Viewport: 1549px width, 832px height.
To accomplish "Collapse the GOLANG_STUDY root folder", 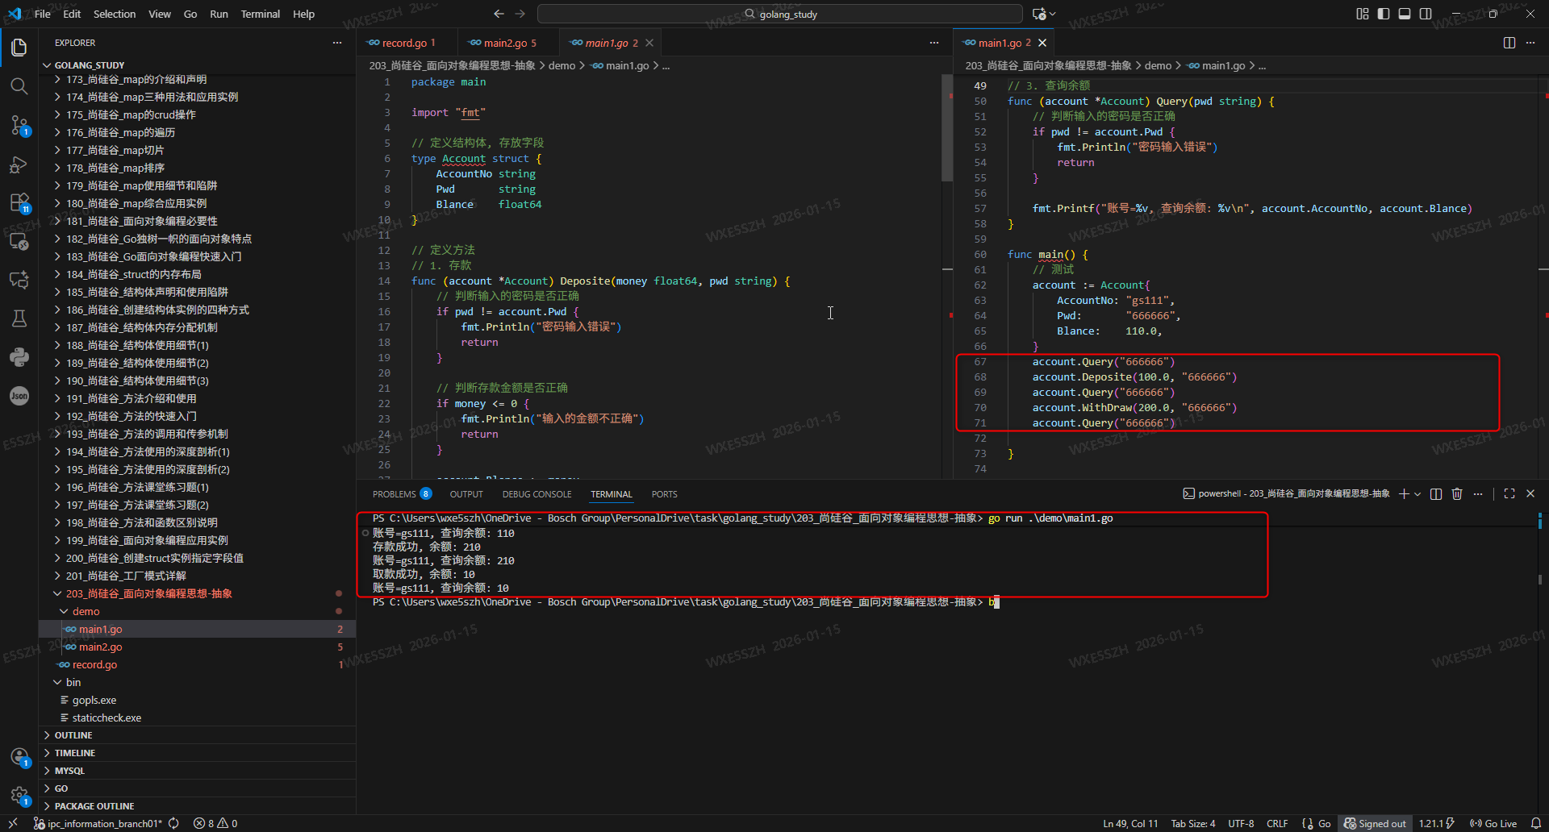I will 197,65.
